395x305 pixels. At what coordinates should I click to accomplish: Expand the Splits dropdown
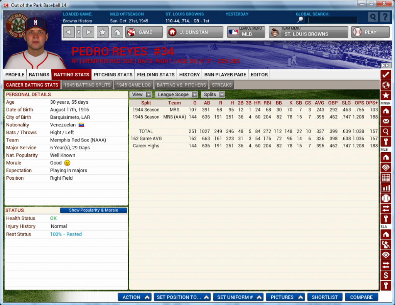pos(213,94)
